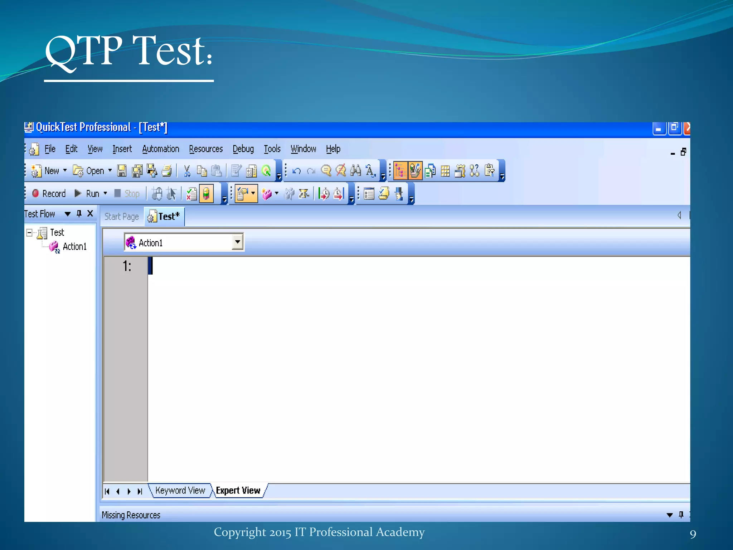The height and width of the screenshot is (550, 733).
Task: Click the Undo arrow icon
Action: click(296, 171)
